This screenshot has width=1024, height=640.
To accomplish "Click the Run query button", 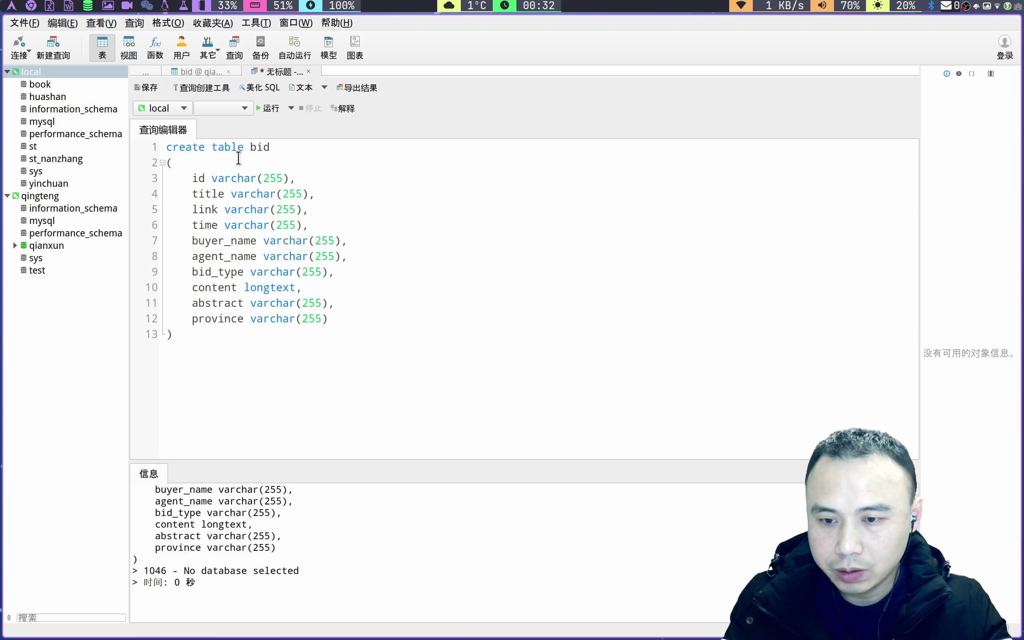I will pyautogui.click(x=268, y=108).
